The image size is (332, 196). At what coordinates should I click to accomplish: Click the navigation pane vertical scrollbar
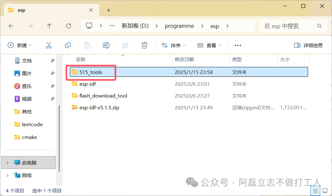(x=59, y=138)
